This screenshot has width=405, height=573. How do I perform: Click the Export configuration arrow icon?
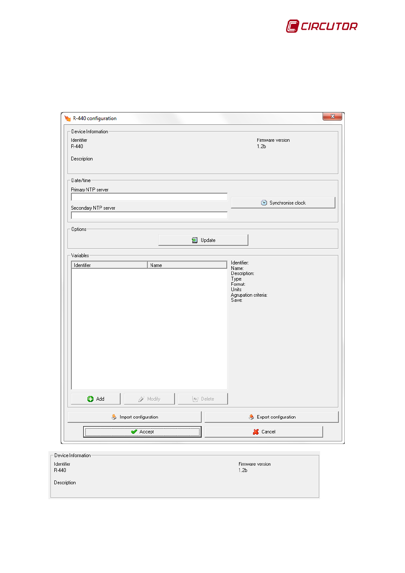point(251,417)
